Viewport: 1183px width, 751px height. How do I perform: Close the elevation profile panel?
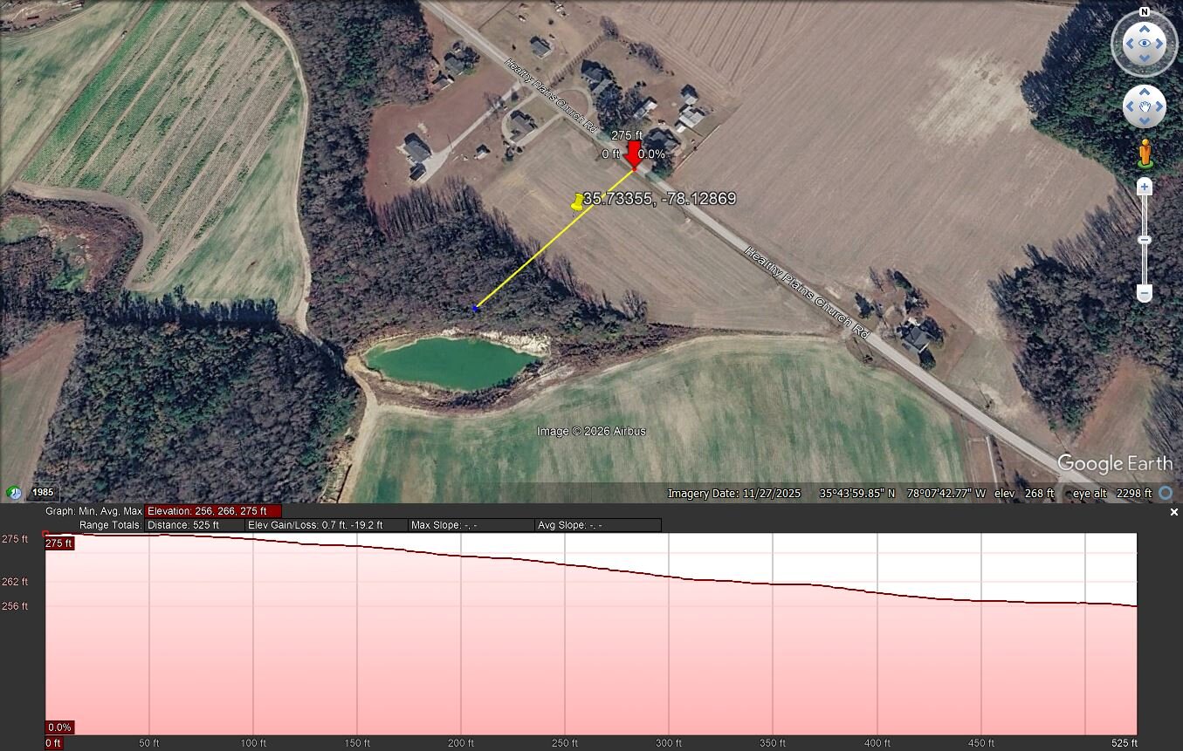1174,513
